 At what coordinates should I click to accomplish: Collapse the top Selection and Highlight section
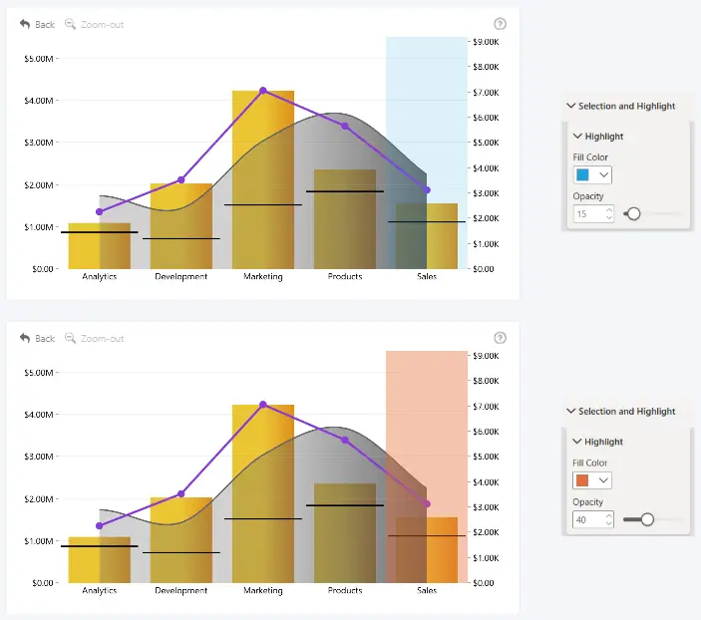[x=571, y=106]
